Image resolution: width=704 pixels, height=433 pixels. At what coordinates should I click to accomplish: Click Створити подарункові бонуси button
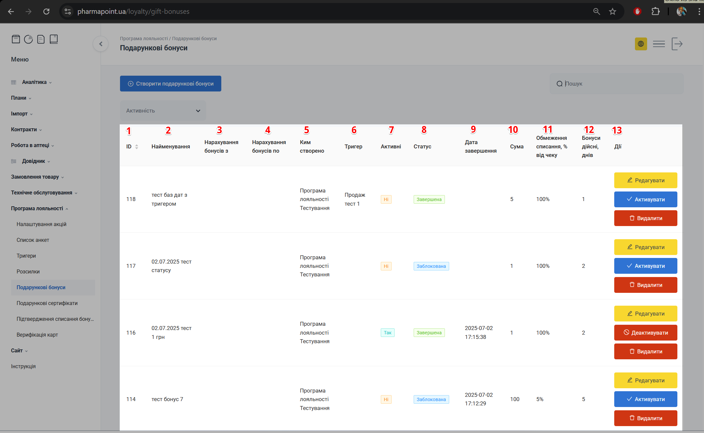(x=170, y=84)
